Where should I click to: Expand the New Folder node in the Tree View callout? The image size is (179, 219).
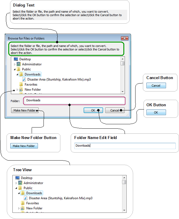click(x=19, y=208)
